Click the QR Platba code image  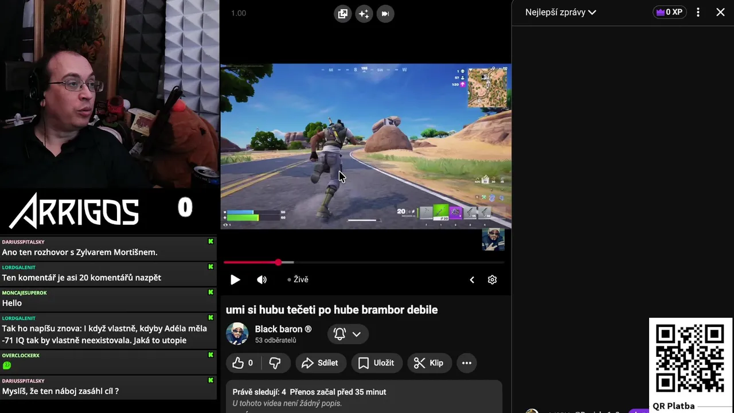tap(690, 359)
